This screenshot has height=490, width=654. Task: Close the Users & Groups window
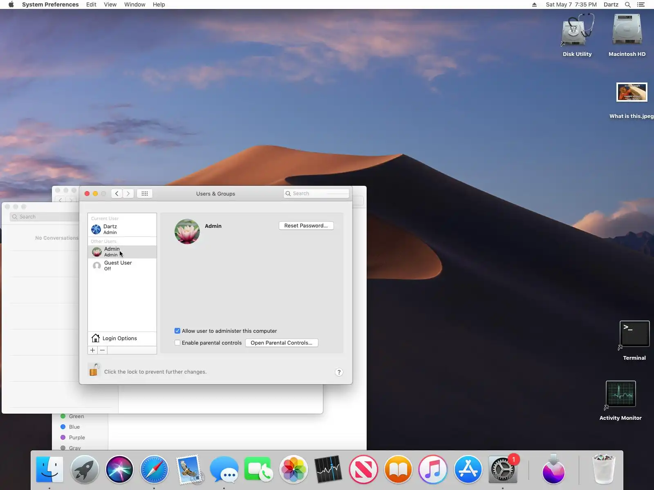point(87,194)
